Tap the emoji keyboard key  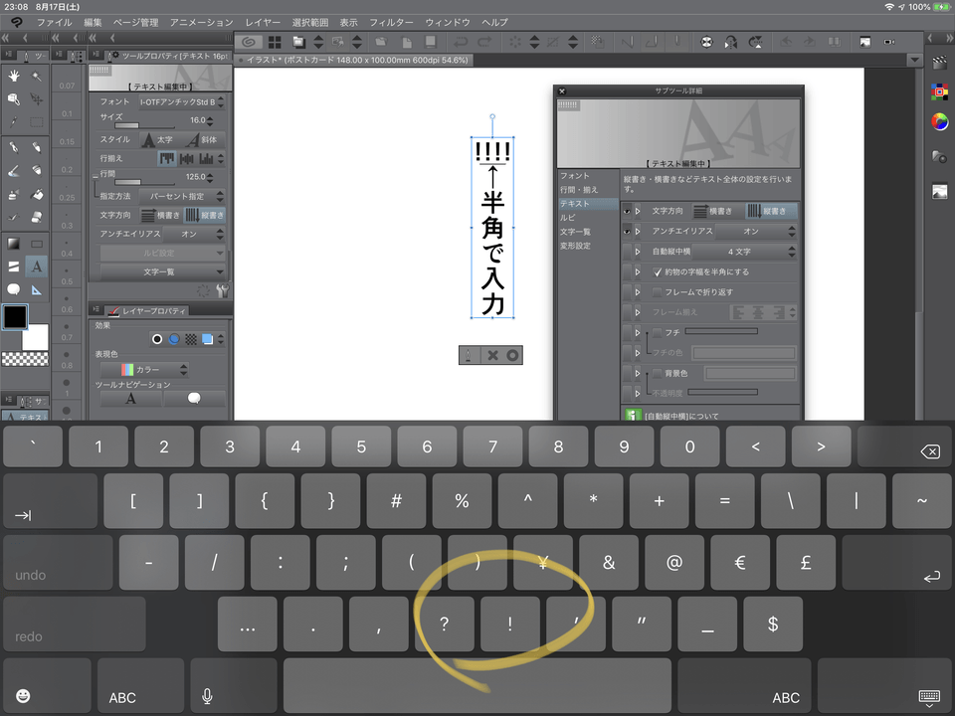(22, 696)
